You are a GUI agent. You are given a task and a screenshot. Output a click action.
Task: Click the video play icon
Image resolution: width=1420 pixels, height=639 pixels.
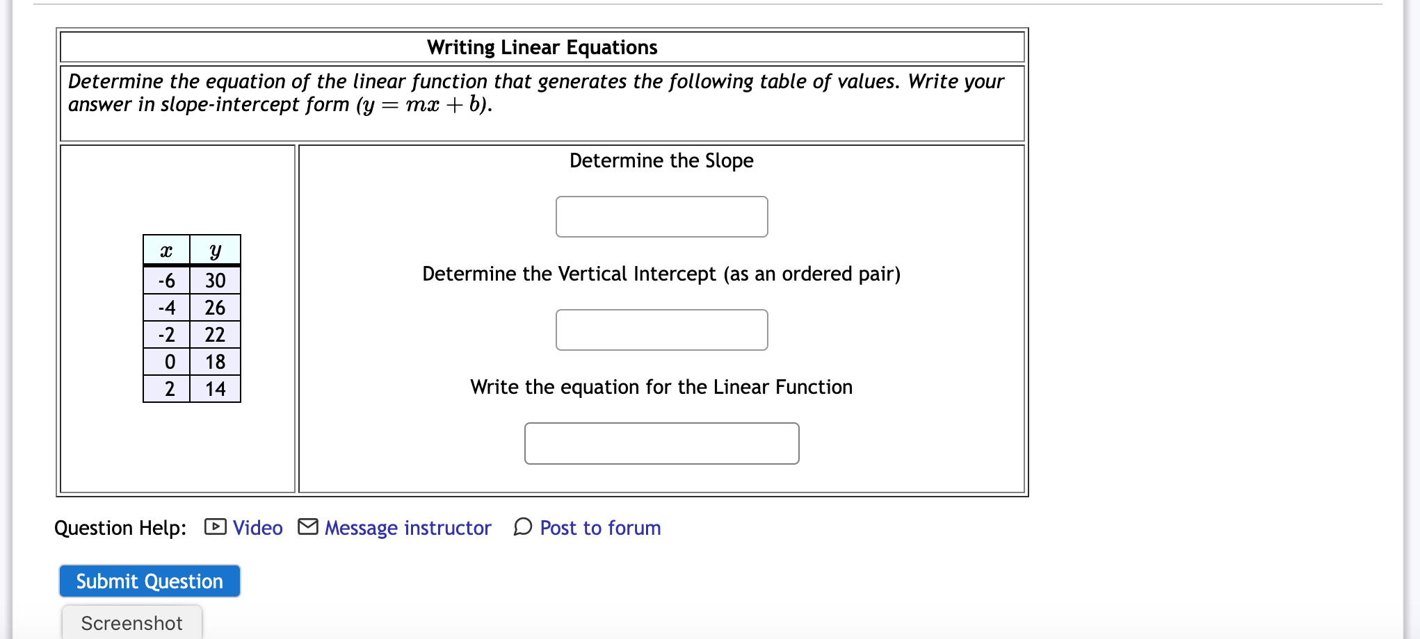[216, 528]
